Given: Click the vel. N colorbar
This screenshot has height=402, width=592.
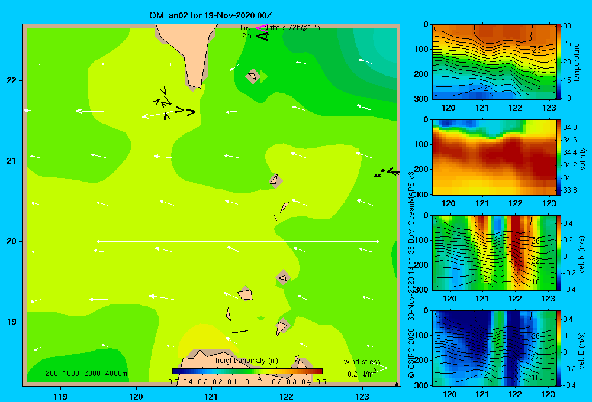Looking at the screenshot, I should (558, 252).
